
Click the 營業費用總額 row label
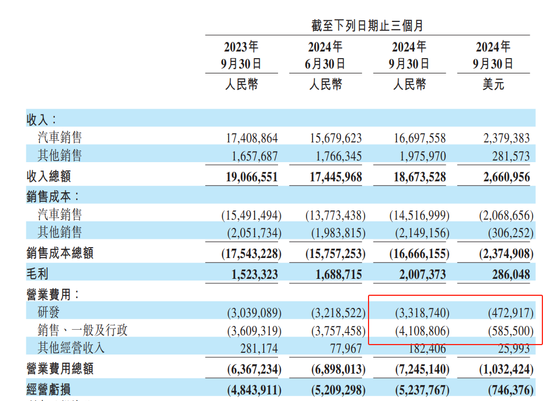[60, 369]
